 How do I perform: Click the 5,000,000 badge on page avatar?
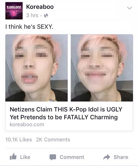click(14, 7)
